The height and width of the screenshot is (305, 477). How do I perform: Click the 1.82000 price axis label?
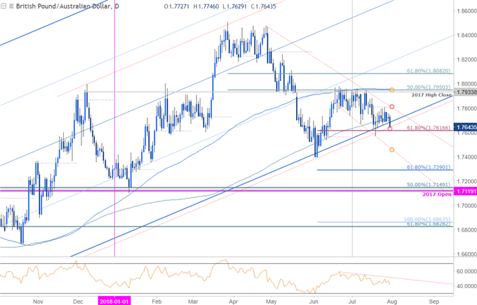click(x=466, y=59)
